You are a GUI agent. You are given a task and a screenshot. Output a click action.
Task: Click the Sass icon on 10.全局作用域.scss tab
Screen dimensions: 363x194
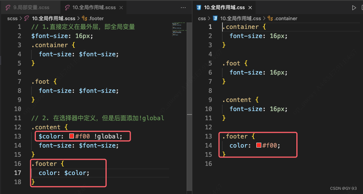coord(67,8)
